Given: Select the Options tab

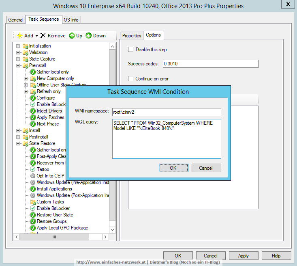Looking at the screenshot, I should tap(153, 35).
